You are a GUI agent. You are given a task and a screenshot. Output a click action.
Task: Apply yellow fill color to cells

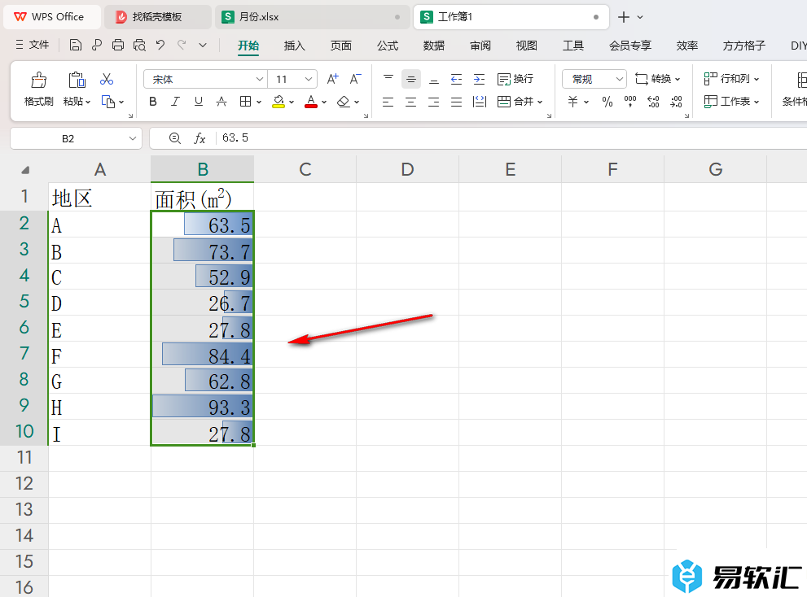[279, 102]
